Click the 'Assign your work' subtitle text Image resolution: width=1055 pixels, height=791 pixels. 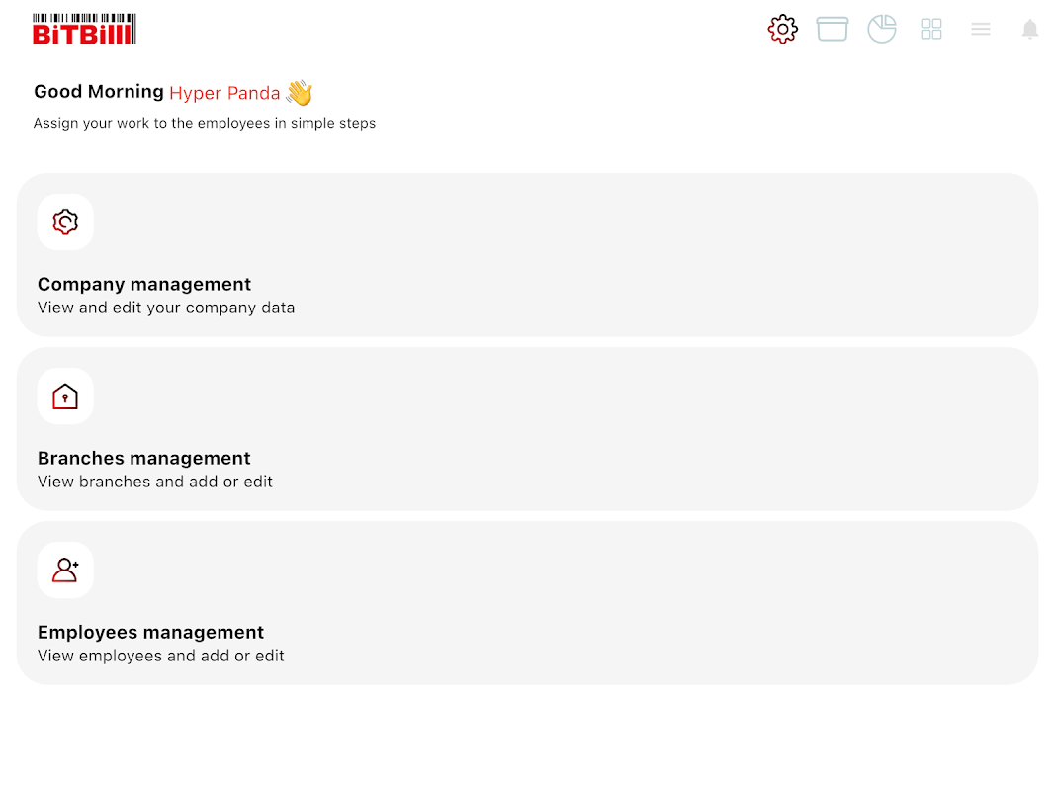(205, 123)
